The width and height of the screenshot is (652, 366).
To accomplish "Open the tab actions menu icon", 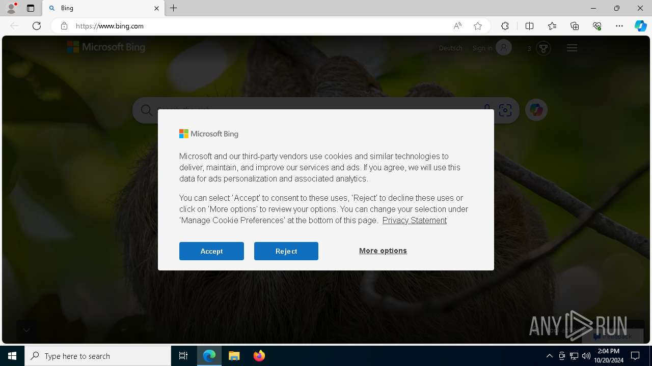I will click(31, 8).
